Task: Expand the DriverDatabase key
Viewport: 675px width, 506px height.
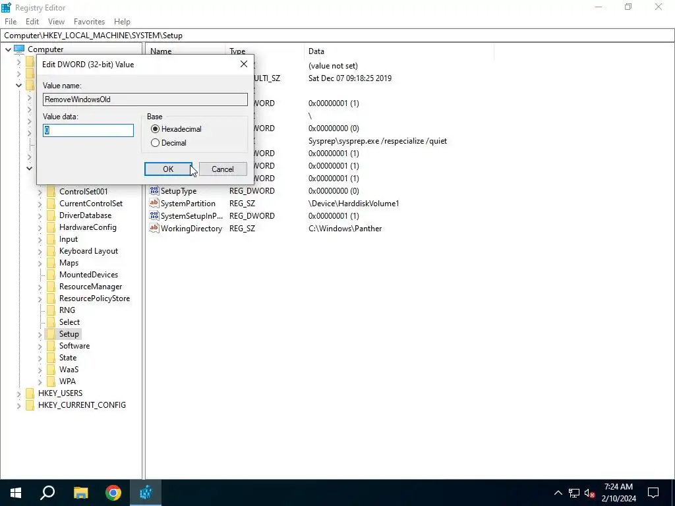Action: coord(40,215)
